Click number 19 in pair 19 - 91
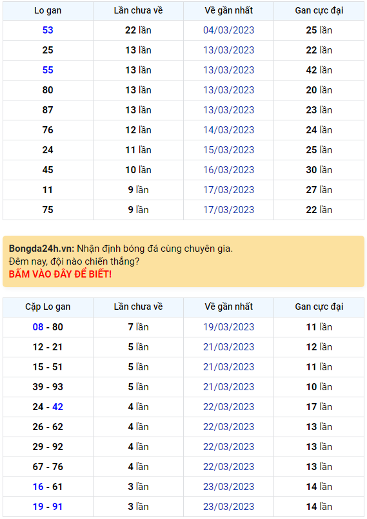The height and width of the screenshot is (519, 367). [38, 507]
